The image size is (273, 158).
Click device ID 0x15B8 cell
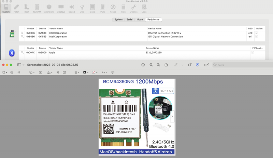coord(42,33)
